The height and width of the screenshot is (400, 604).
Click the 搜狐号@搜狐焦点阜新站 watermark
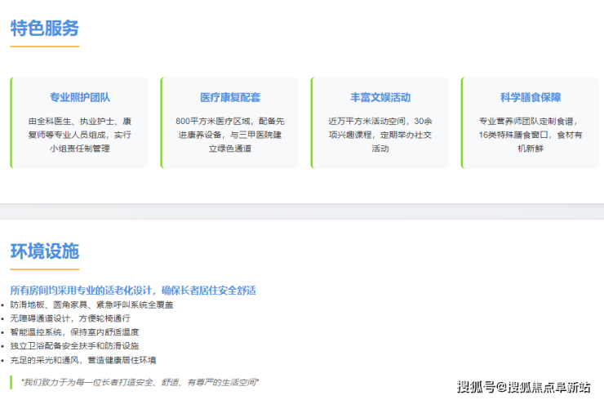click(523, 386)
